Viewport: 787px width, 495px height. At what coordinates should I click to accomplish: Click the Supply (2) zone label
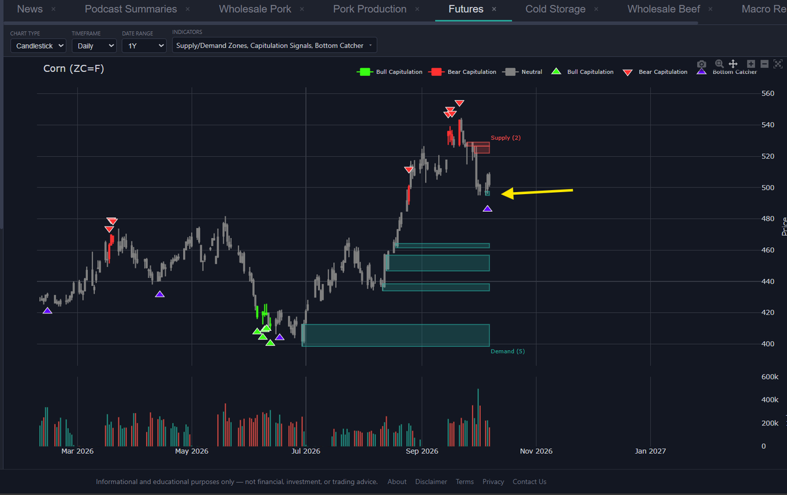[506, 138]
